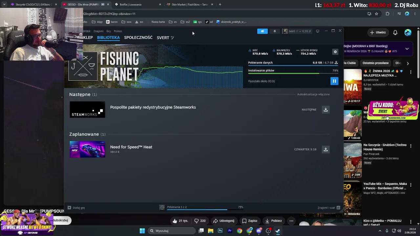The image size is (420, 236).
Task: Start the Need for Speed Heat download
Action: tap(325, 149)
